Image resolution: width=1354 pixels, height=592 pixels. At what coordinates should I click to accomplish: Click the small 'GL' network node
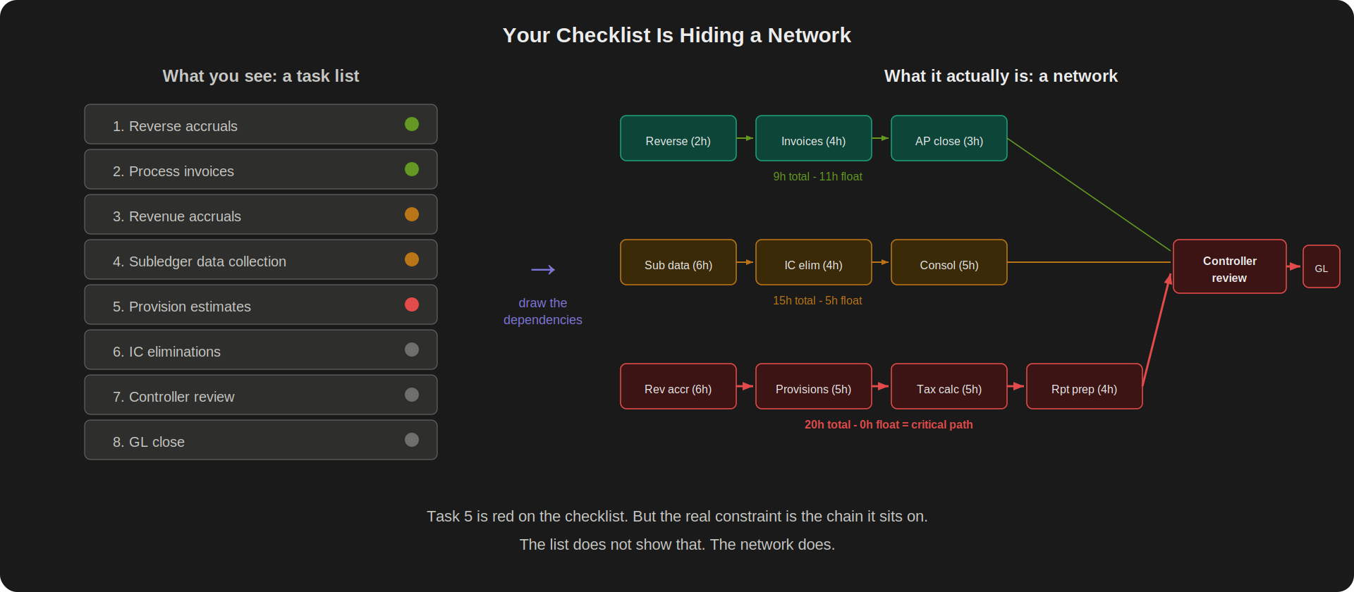pos(1322,266)
